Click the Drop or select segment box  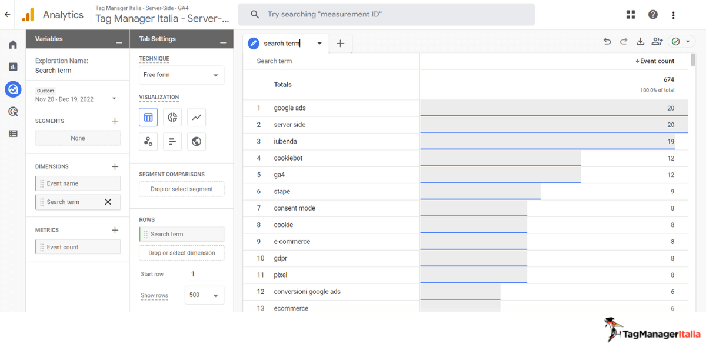click(x=181, y=189)
